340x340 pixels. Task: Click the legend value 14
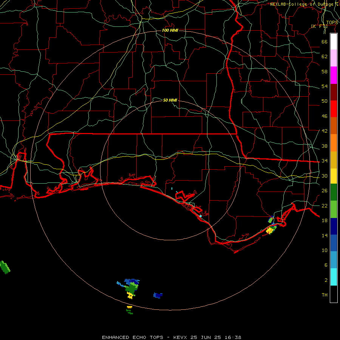click(x=325, y=235)
